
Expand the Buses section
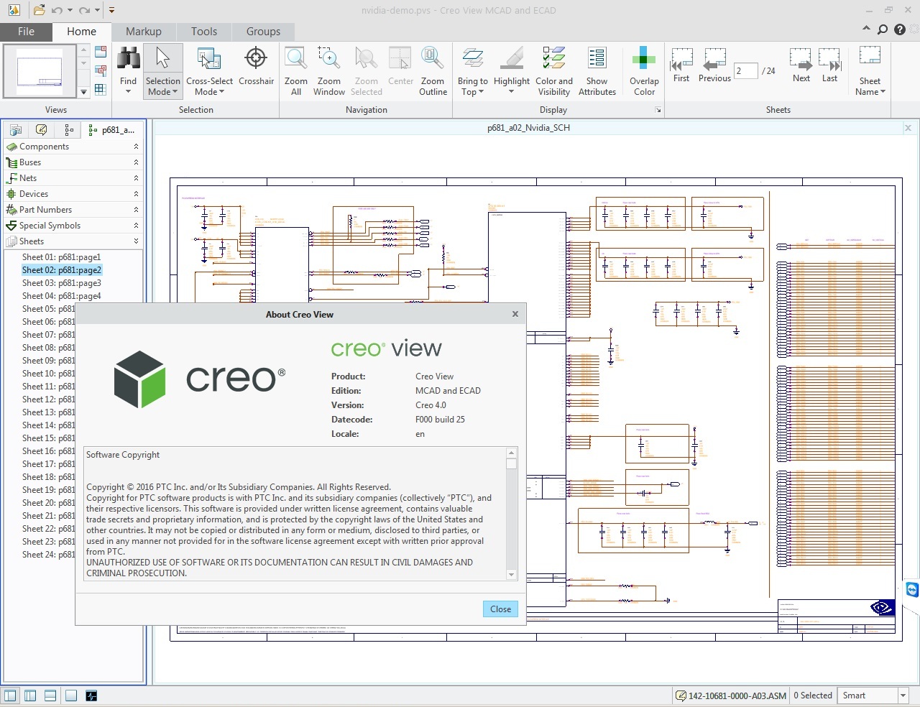136,162
